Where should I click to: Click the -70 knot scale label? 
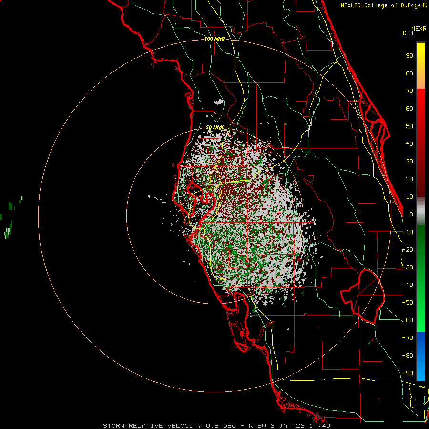408,337
